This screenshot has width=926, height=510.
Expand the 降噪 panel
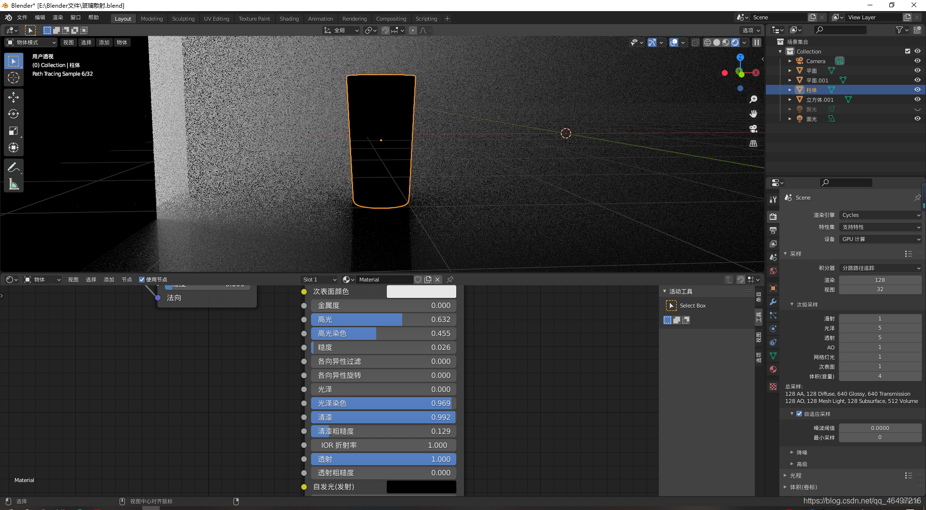click(802, 452)
